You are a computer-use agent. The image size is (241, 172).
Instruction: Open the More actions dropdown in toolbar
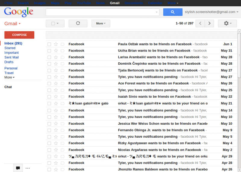(x=101, y=23)
